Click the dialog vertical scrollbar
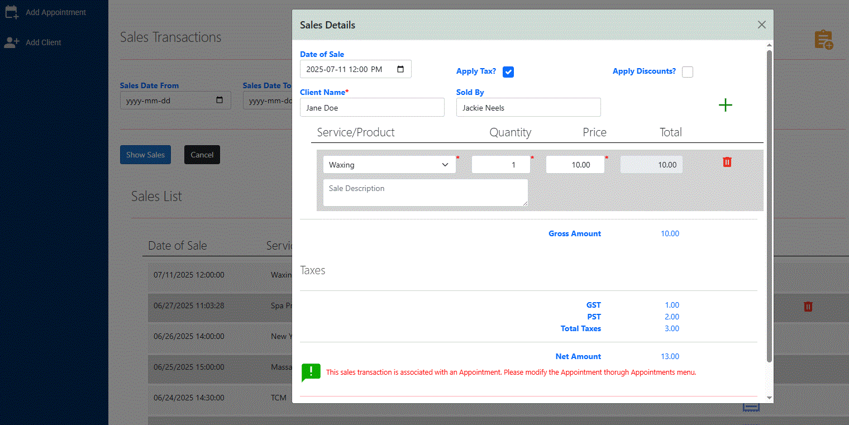Viewport: 849px width, 425px height. (x=769, y=207)
